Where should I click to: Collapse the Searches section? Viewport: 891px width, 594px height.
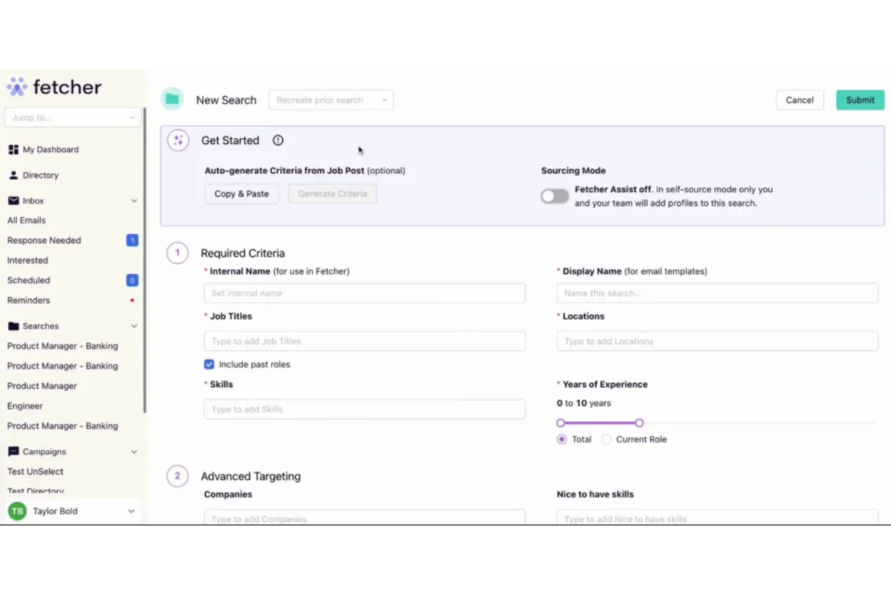pyautogui.click(x=133, y=326)
